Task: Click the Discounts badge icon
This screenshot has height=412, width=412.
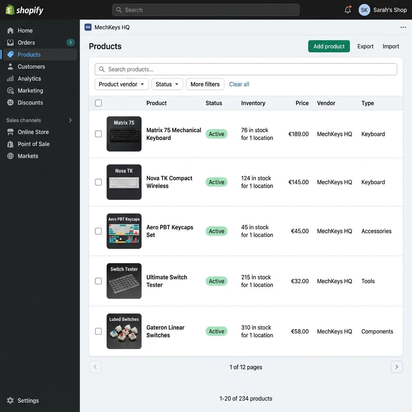Action: pos(10,103)
